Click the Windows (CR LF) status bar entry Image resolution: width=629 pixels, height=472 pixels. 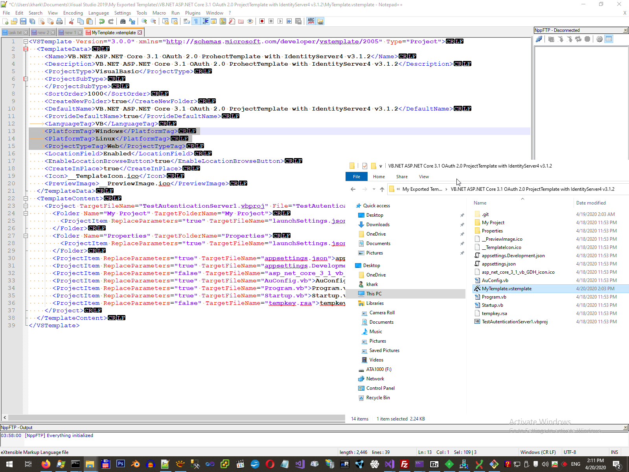click(x=538, y=452)
